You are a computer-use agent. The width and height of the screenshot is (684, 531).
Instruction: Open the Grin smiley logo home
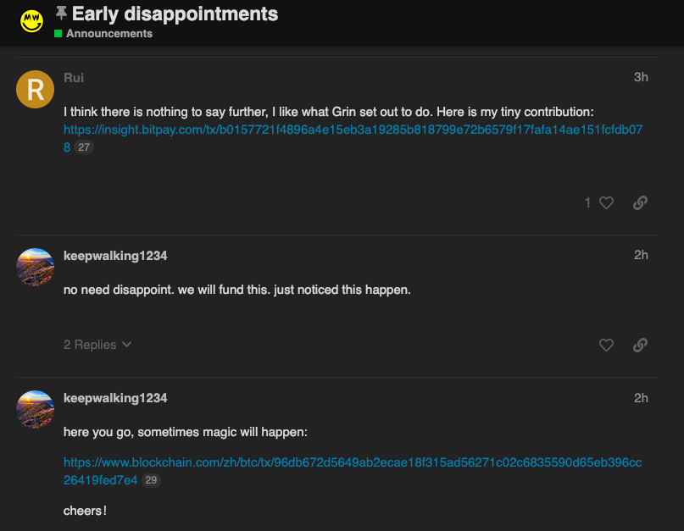tap(32, 21)
